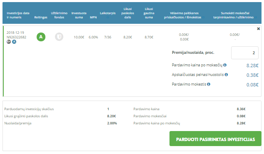This screenshot has height=154, width=264.
Task: Click the Investuota suma column header
Action: pyautogui.click(x=79, y=15)
